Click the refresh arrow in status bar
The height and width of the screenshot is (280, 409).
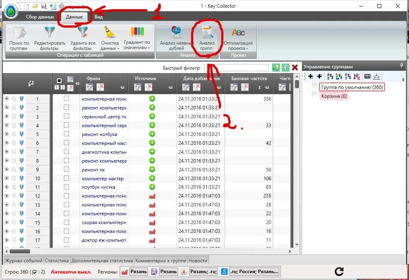tap(339, 272)
